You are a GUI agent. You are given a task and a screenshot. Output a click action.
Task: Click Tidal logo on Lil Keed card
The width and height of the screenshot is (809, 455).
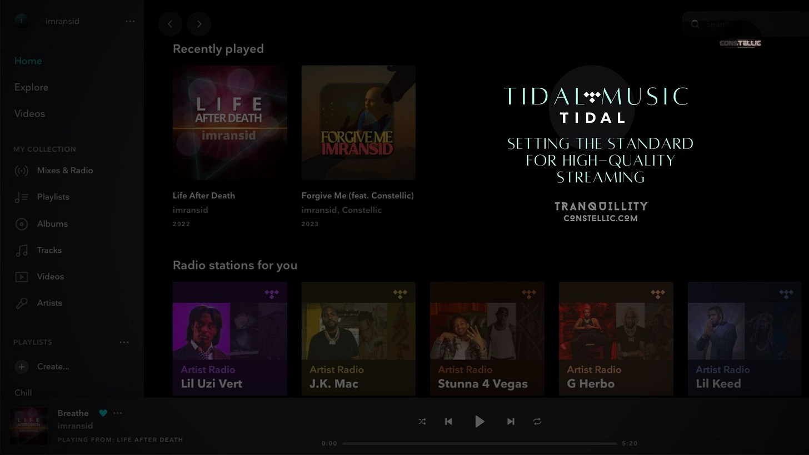pos(786,294)
